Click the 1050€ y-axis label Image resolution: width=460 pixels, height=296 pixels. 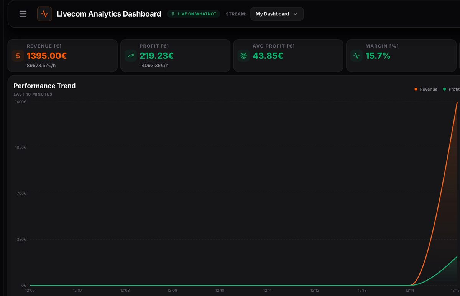[x=20, y=147]
